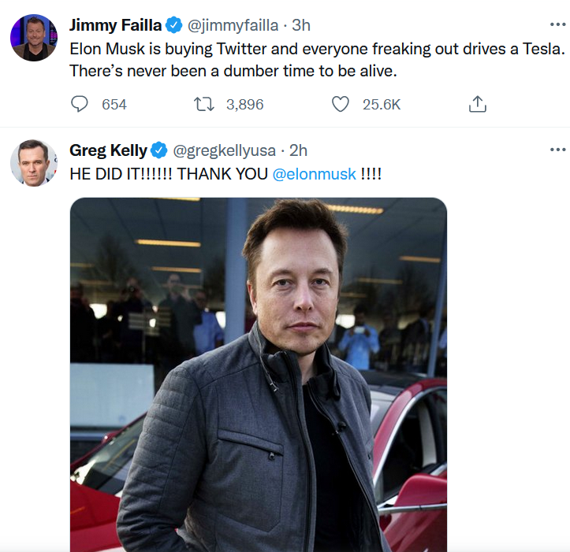Open Jimmy Failla's profile avatar

pyautogui.click(x=34, y=38)
